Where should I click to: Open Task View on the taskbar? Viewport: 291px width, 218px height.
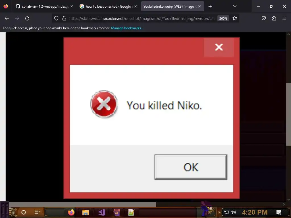(x=37, y=212)
